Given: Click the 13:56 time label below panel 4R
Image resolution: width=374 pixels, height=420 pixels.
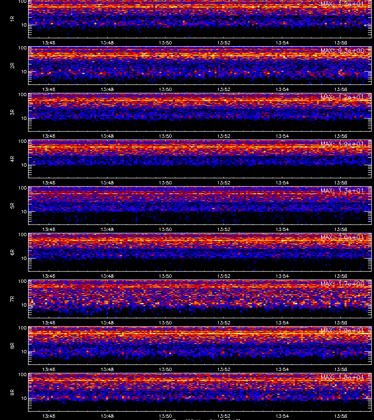Looking at the screenshot, I should point(341,182).
